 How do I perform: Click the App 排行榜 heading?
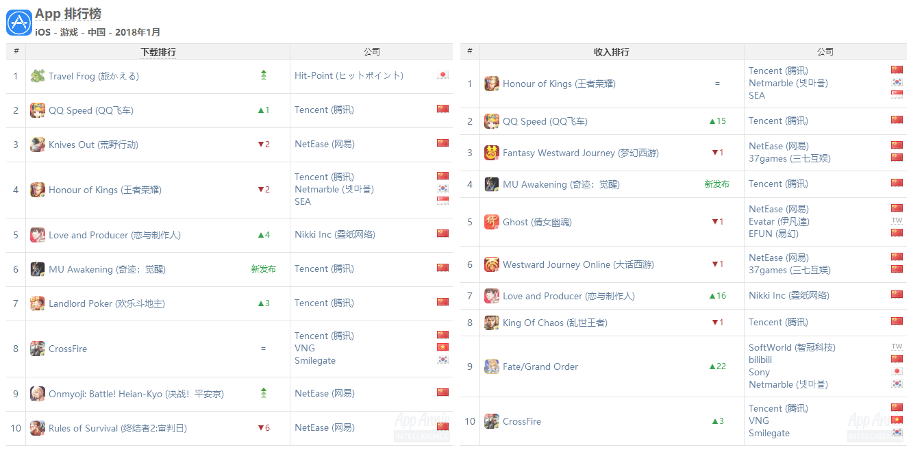[68, 14]
